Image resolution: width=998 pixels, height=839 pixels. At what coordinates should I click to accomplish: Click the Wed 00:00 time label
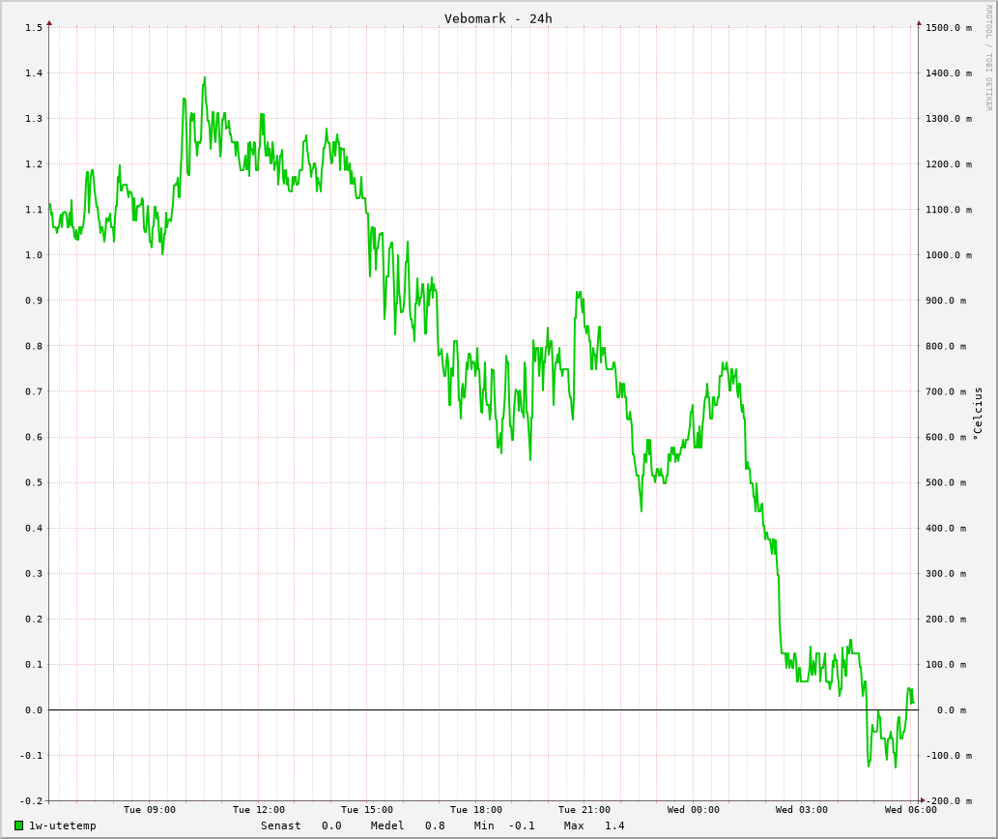[x=693, y=810]
